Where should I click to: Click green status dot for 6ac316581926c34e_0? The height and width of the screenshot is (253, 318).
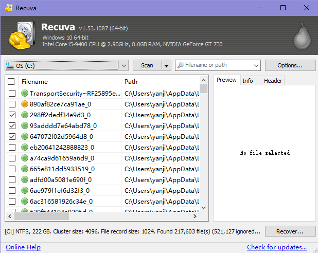coord(25,201)
